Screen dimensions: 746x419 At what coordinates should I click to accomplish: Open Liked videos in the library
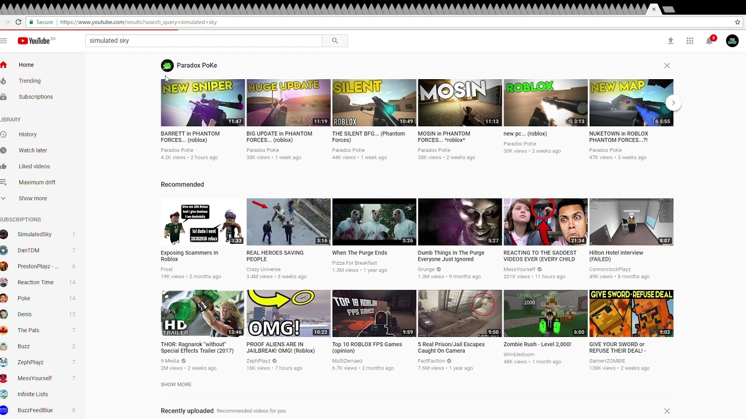tap(34, 166)
